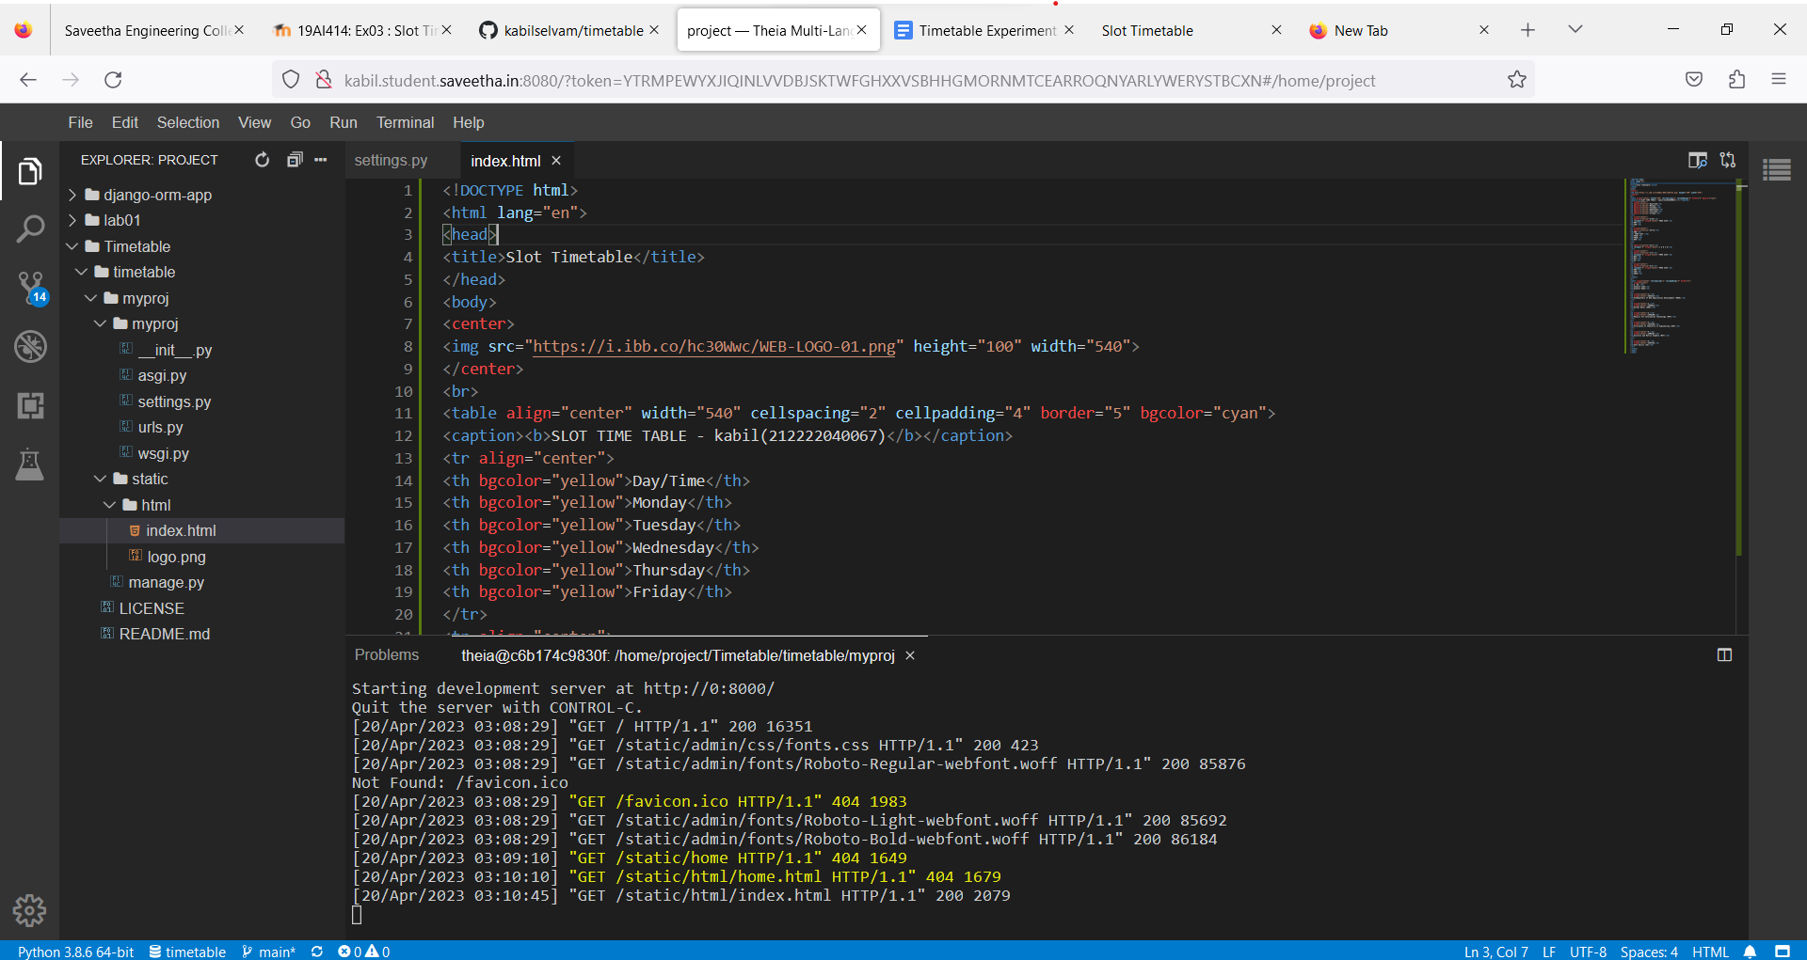This screenshot has height=960, width=1807.
Task: Maximize the bottom terminal panel
Action: tap(1724, 655)
